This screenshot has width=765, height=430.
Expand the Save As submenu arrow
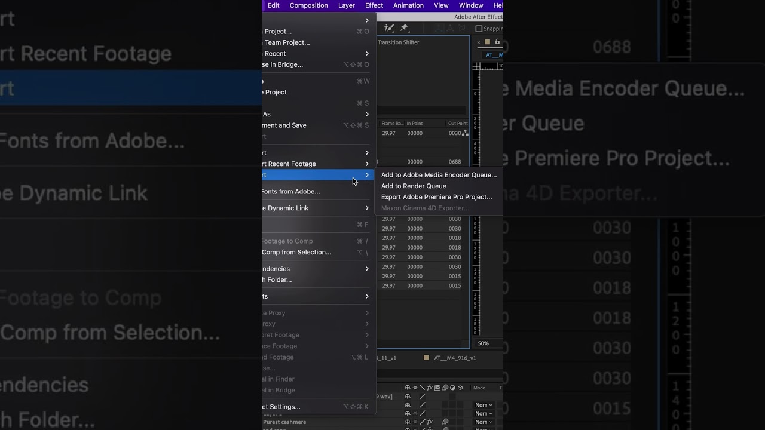367,114
